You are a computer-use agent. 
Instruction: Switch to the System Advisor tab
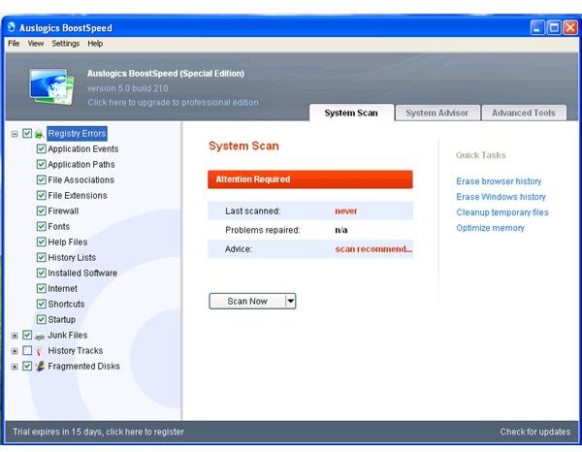click(x=436, y=113)
